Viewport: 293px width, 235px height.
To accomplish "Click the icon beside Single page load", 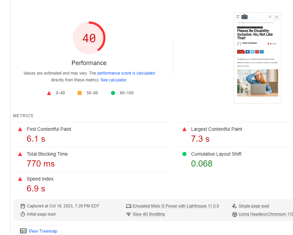I will (x=234, y=206).
